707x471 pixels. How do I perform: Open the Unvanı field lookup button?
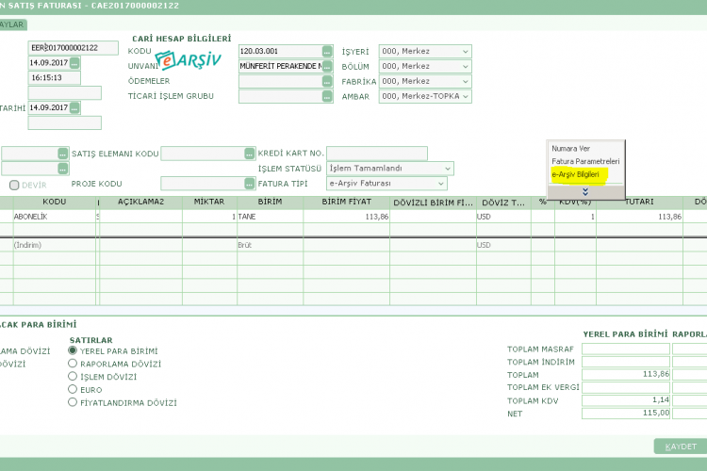click(327, 66)
